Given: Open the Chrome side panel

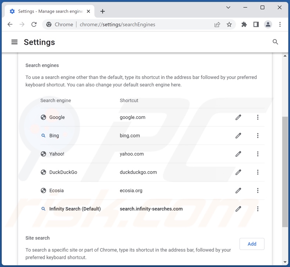Looking at the screenshot, I should [256, 25].
